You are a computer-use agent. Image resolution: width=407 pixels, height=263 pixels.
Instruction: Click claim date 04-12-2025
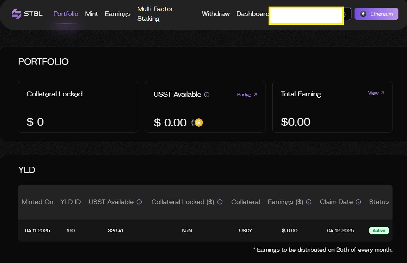point(340,231)
